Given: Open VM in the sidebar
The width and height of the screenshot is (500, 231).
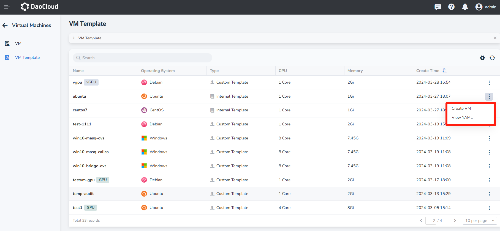Looking at the screenshot, I should tap(18, 43).
